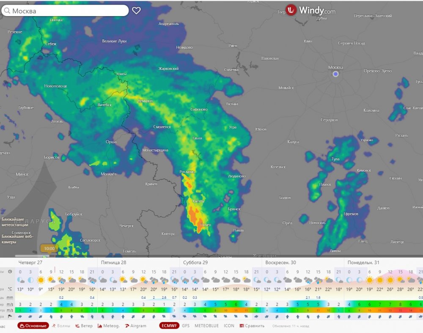The height and width of the screenshot is (333, 423).
Task: Click the Основные basic forecast tab
Action: (x=33, y=326)
